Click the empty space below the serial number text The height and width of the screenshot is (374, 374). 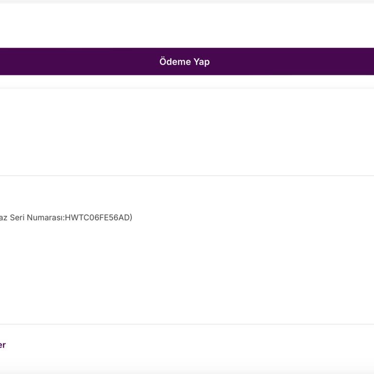point(187,272)
